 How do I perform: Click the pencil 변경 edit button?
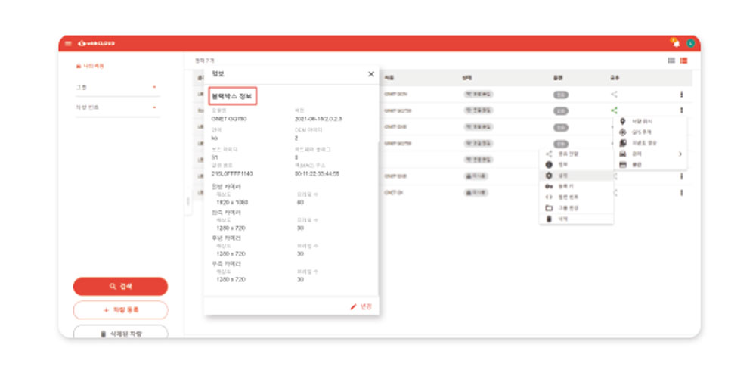pos(361,306)
